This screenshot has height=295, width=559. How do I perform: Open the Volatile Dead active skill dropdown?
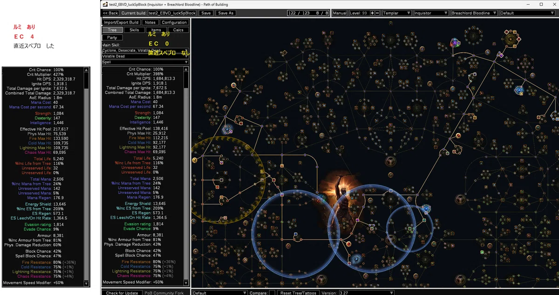point(145,56)
